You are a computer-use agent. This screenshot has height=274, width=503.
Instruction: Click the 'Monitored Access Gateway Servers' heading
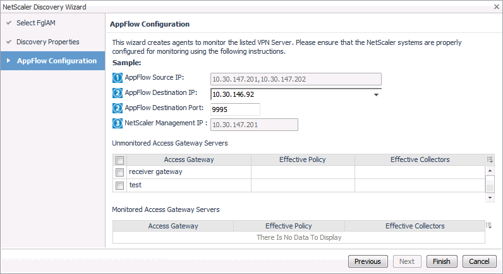coord(166,209)
